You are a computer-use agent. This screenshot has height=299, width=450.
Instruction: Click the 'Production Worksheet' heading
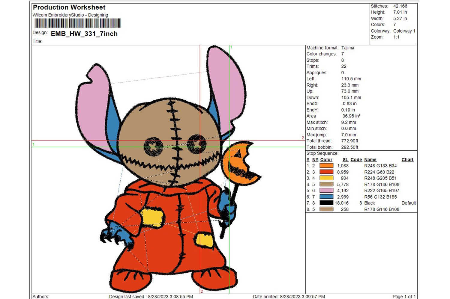(x=69, y=7)
